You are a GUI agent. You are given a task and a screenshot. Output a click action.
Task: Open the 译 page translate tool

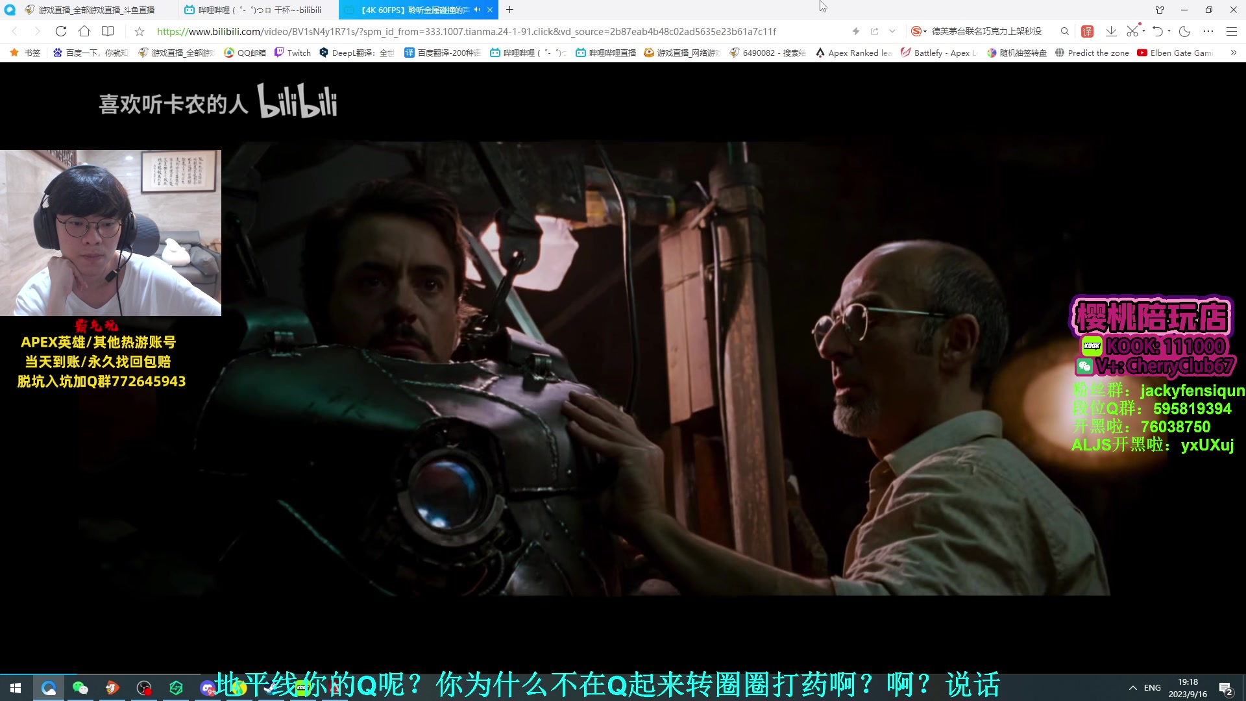(1086, 31)
